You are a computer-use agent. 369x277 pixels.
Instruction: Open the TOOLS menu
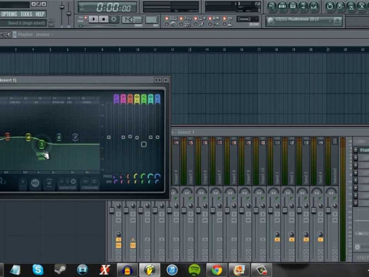(26, 14)
